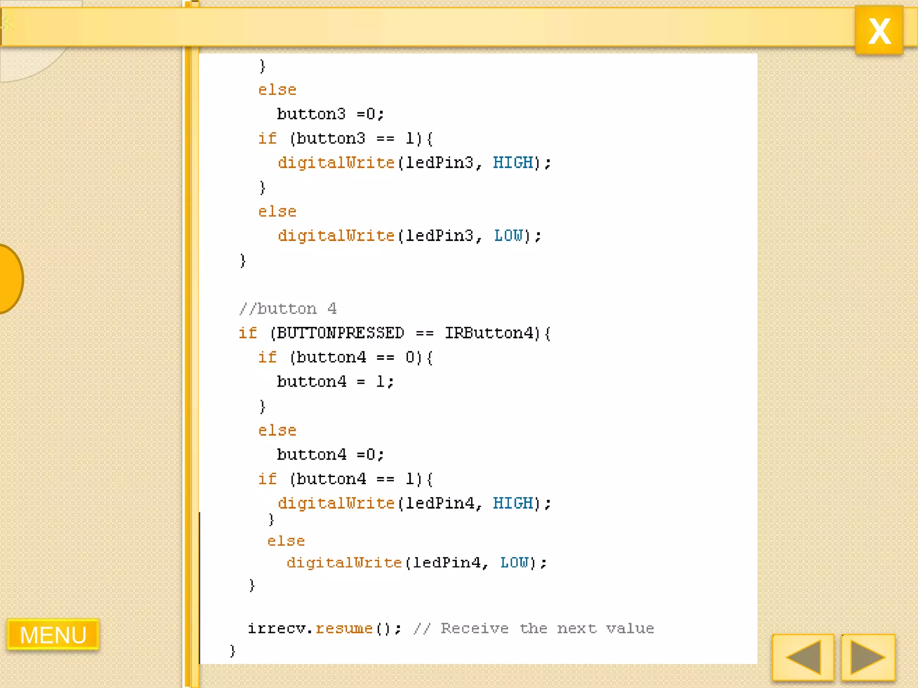Advance with the next slide arrow
The height and width of the screenshot is (688, 918).
(868, 657)
